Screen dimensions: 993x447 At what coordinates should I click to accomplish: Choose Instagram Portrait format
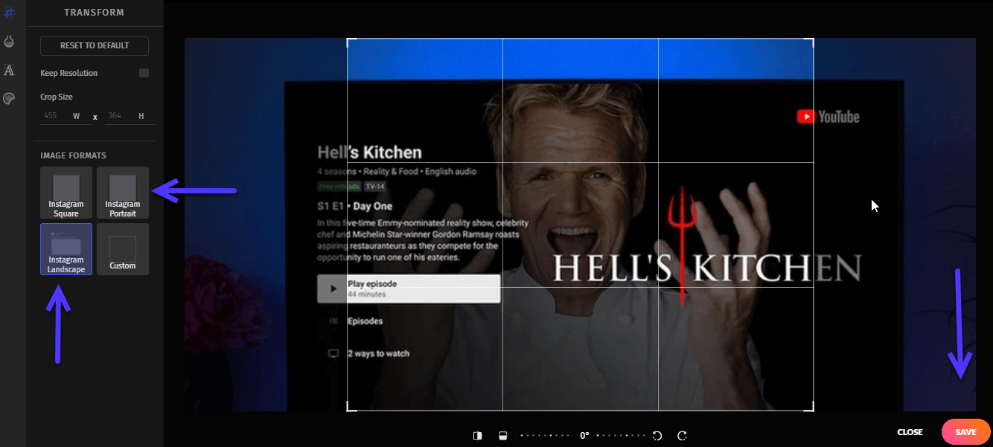coord(123,193)
